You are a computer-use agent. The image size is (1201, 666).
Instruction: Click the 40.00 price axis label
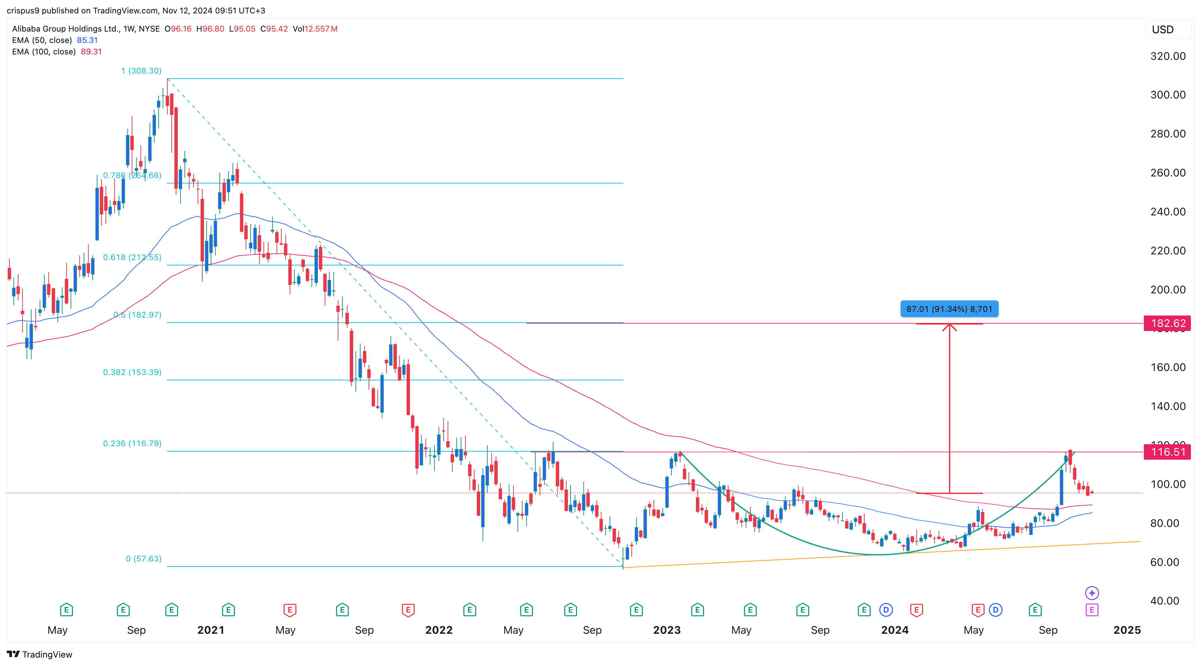tap(1165, 601)
